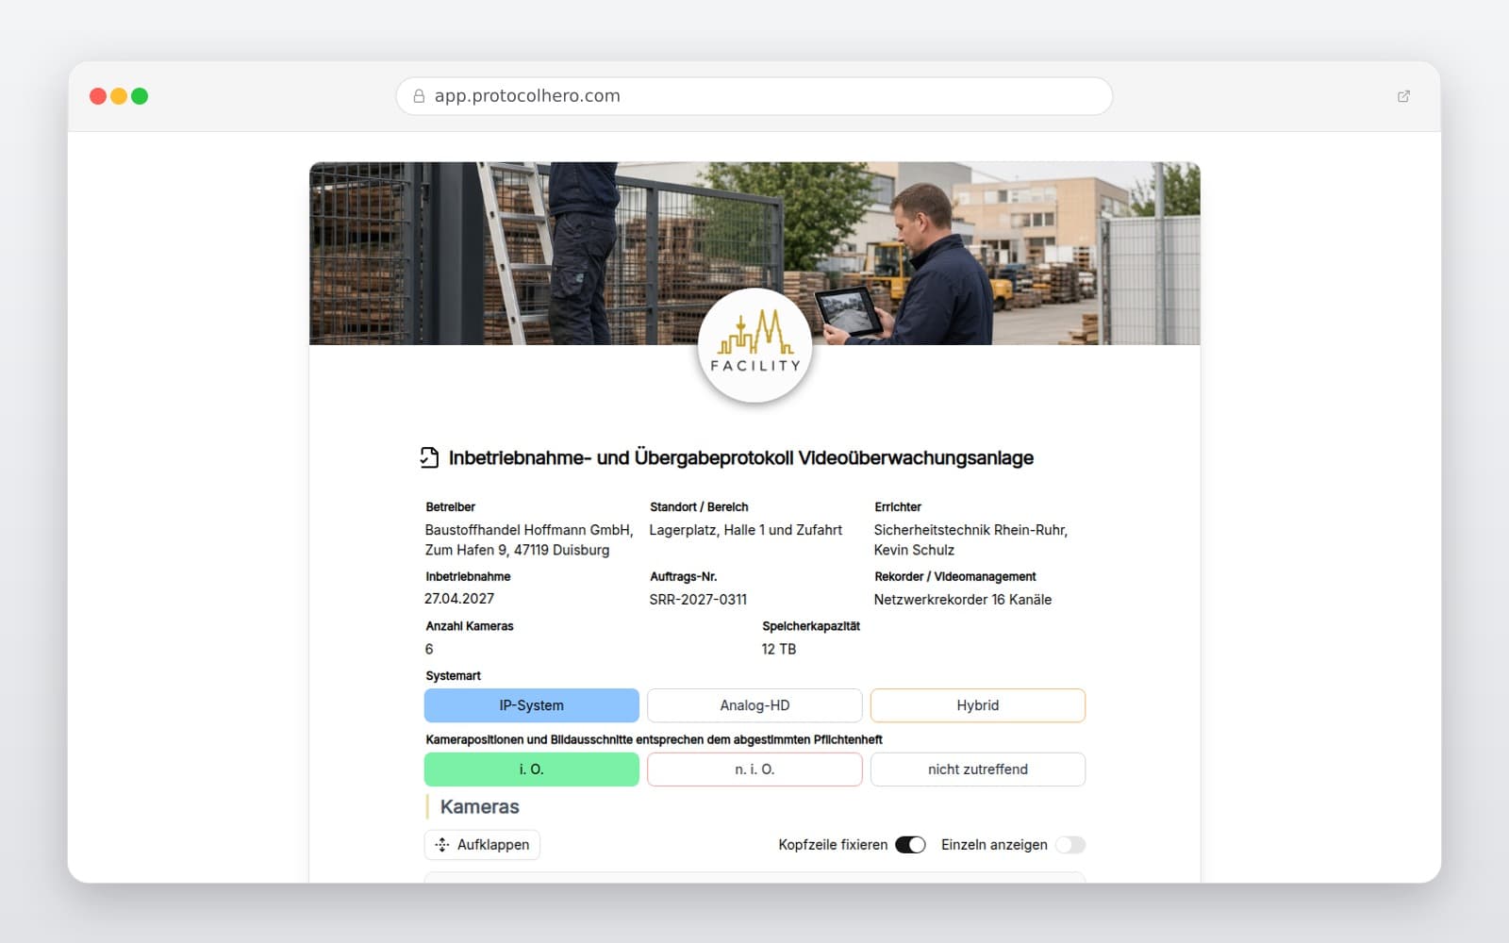Image resolution: width=1509 pixels, height=943 pixels.
Task: Click the Auftrags-Nr. value SRR-2027-0311
Action: [x=698, y=600]
